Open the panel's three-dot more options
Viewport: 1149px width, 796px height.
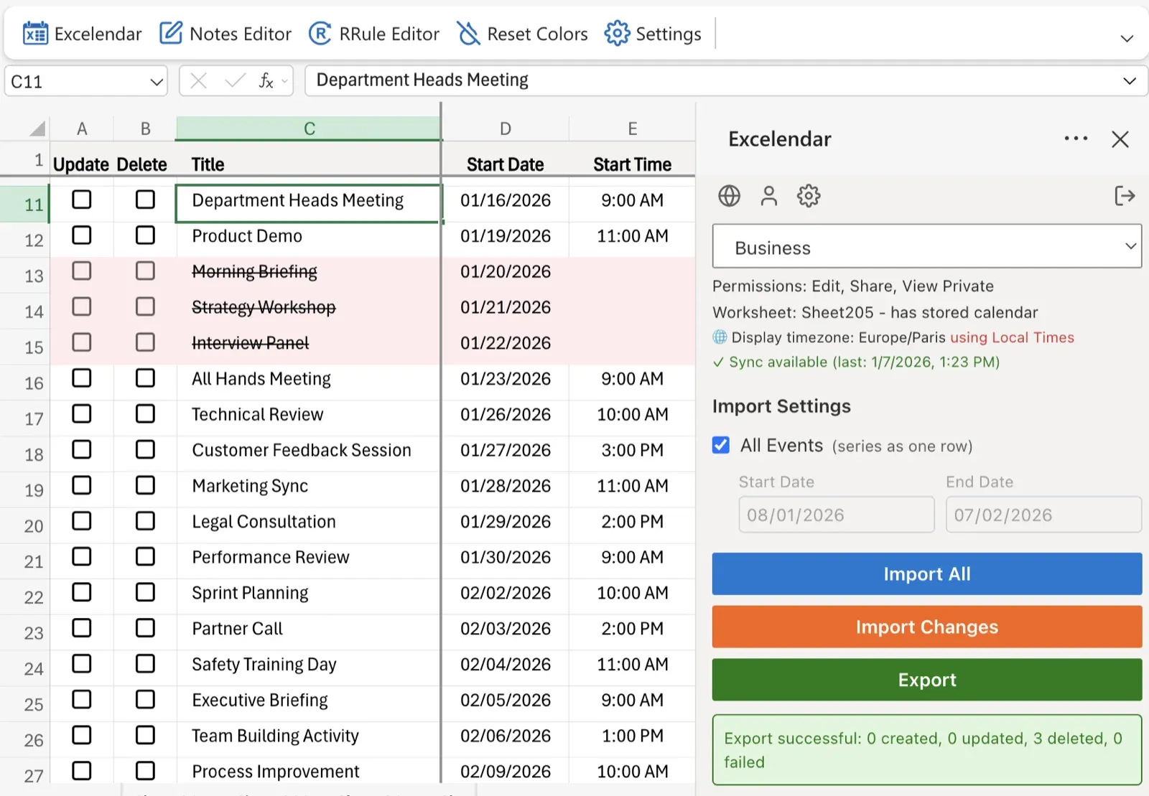pyautogui.click(x=1076, y=139)
